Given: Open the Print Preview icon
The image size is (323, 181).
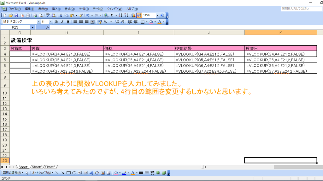Looking at the screenshot, I should (x=41, y=15).
